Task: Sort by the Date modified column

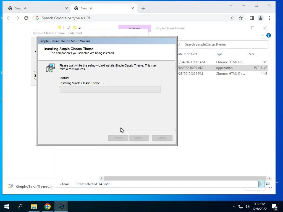Action: pyautogui.click(x=195, y=54)
